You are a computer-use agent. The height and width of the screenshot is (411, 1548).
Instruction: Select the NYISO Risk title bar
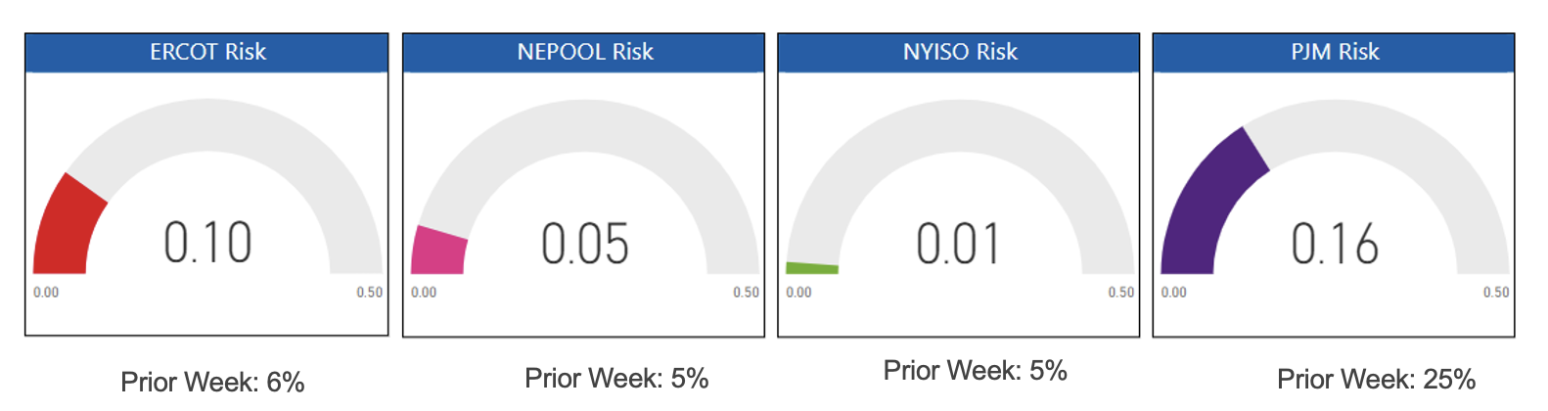(x=959, y=52)
